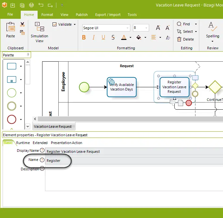This screenshot has width=223, height=218.
Task: Select the start event circle in palette
Action: (x=12, y=93)
